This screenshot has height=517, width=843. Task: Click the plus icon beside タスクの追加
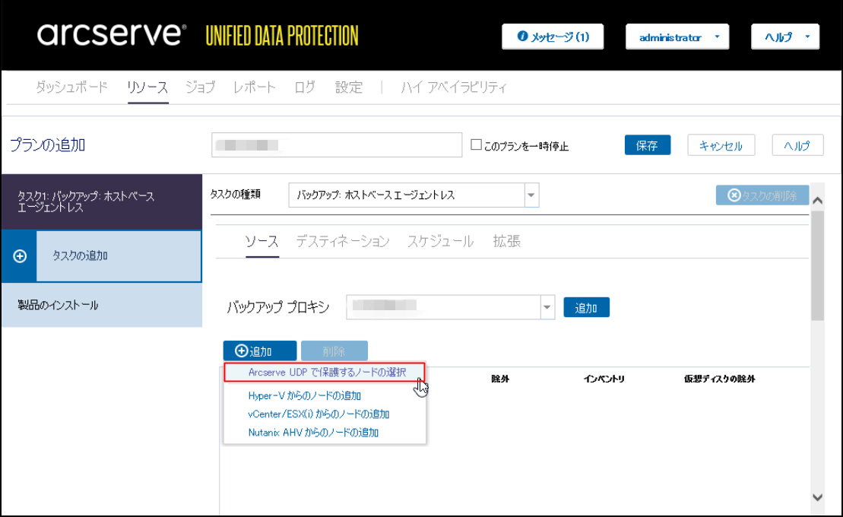click(x=21, y=256)
